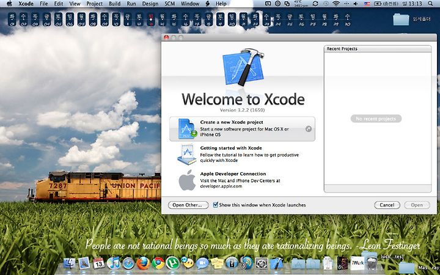Image resolution: width=440 pixels, height=275 pixels.
Task: Click the Cancel button
Action: click(x=387, y=205)
